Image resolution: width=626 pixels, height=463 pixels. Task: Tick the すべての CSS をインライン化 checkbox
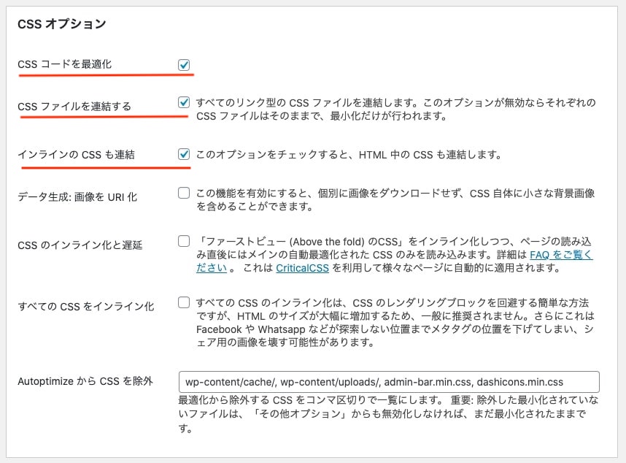click(x=184, y=302)
